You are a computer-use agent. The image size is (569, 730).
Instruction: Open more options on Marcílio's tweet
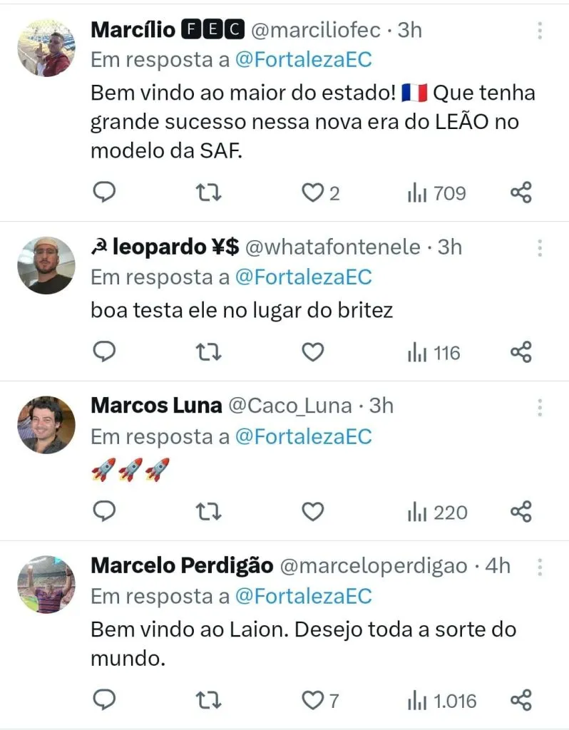pyautogui.click(x=540, y=31)
